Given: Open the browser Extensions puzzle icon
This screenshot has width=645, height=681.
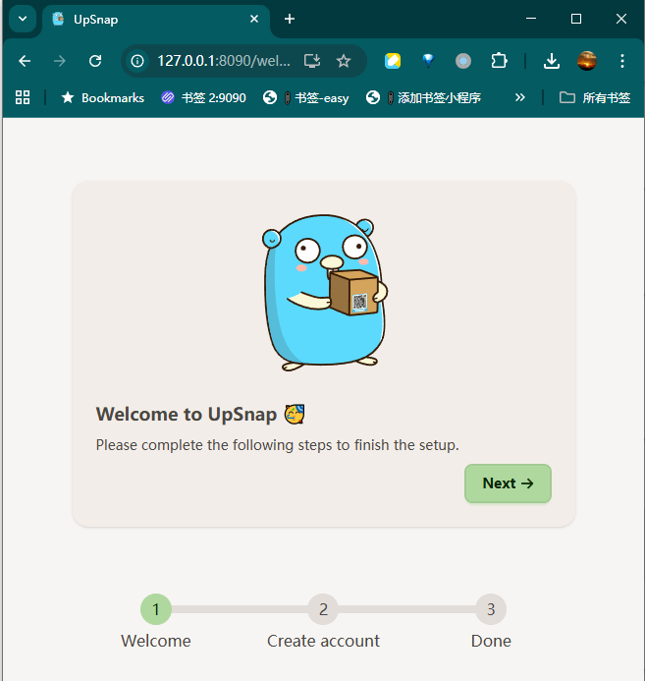Looking at the screenshot, I should pyautogui.click(x=499, y=61).
